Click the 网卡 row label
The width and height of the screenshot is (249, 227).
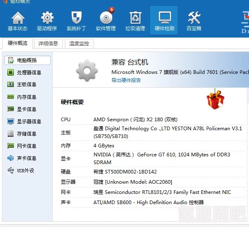(66, 192)
